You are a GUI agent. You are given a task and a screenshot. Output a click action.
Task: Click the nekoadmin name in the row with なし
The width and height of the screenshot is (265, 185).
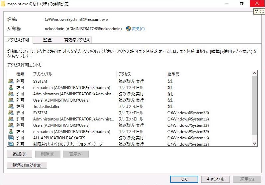pos(72,88)
